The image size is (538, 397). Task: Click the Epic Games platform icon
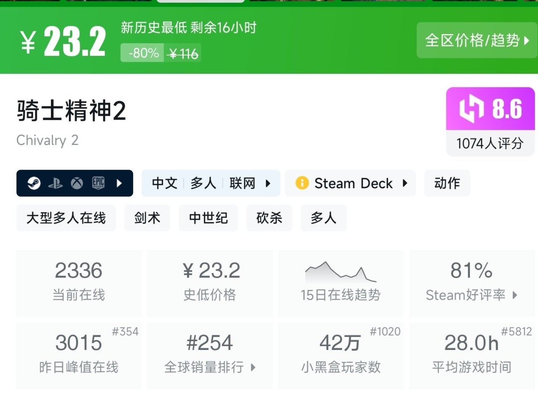pos(98,183)
